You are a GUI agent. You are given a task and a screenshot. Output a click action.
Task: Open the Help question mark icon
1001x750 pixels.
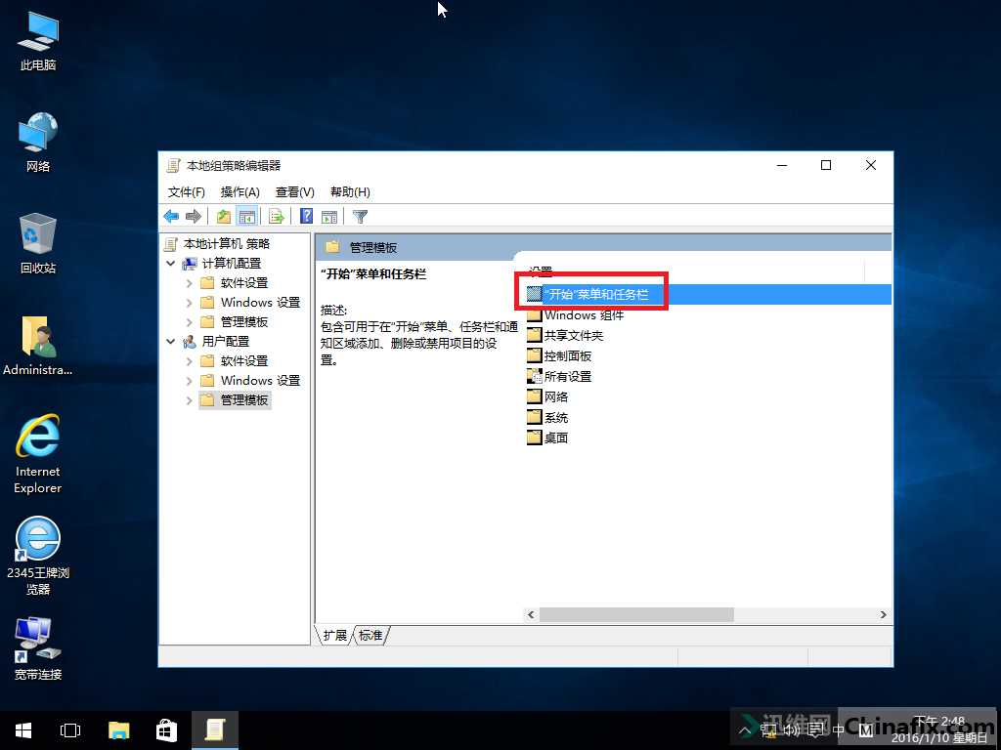306,216
